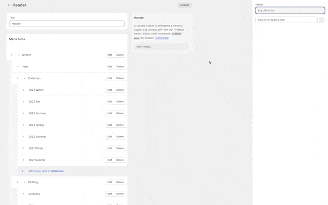Click the Title field containing Header
Screen dimensions: 328x205
pyautogui.click(x=67, y=24)
